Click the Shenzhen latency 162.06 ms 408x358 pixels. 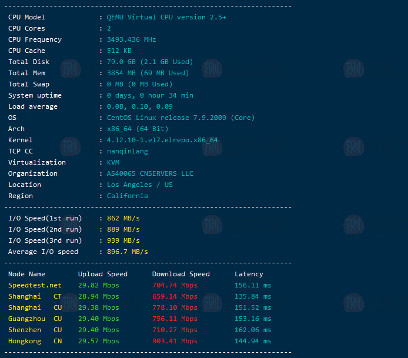click(253, 330)
